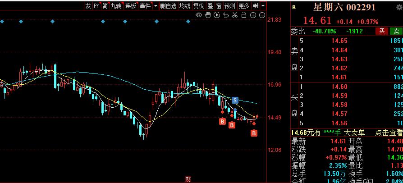Select the sell-3 price 14.63
The height and width of the screenshot is (183, 403).
339,59
